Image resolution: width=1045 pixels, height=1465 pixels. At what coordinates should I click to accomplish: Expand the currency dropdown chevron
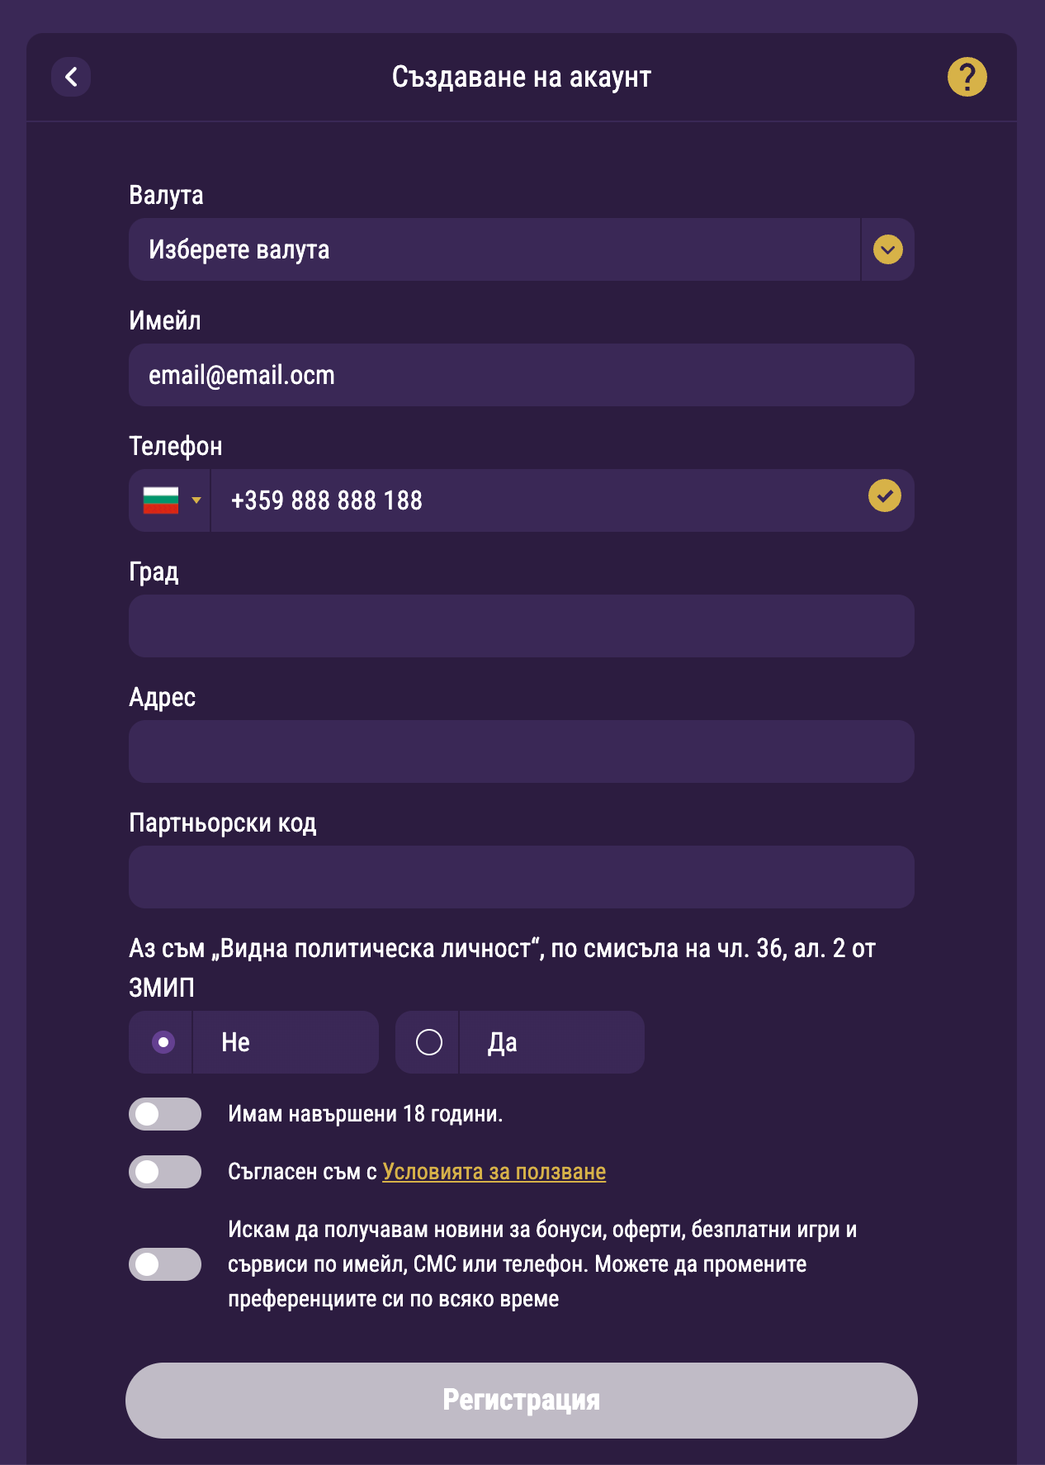click(887, 249)
